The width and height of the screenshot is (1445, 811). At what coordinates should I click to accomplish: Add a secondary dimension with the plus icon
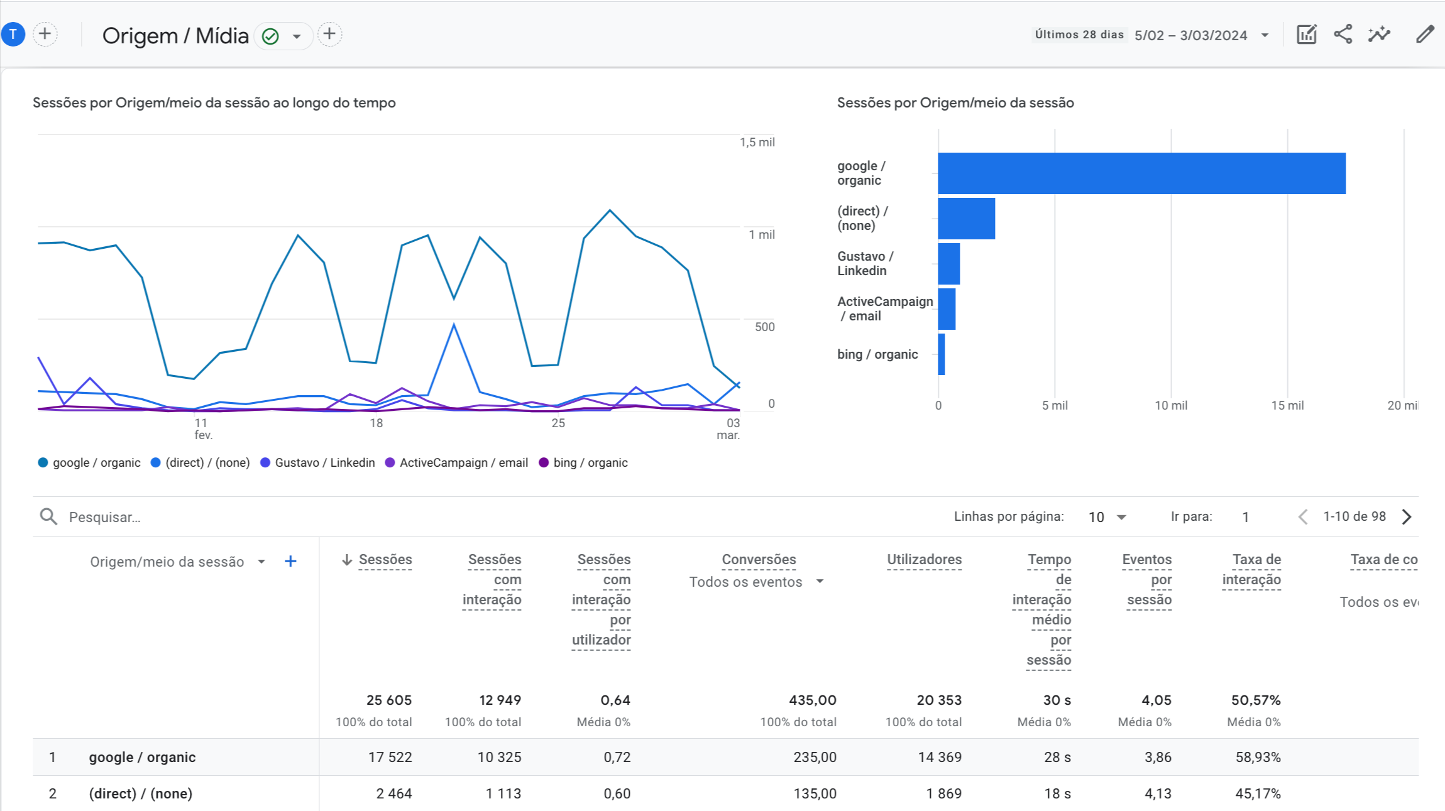point(290,562)
